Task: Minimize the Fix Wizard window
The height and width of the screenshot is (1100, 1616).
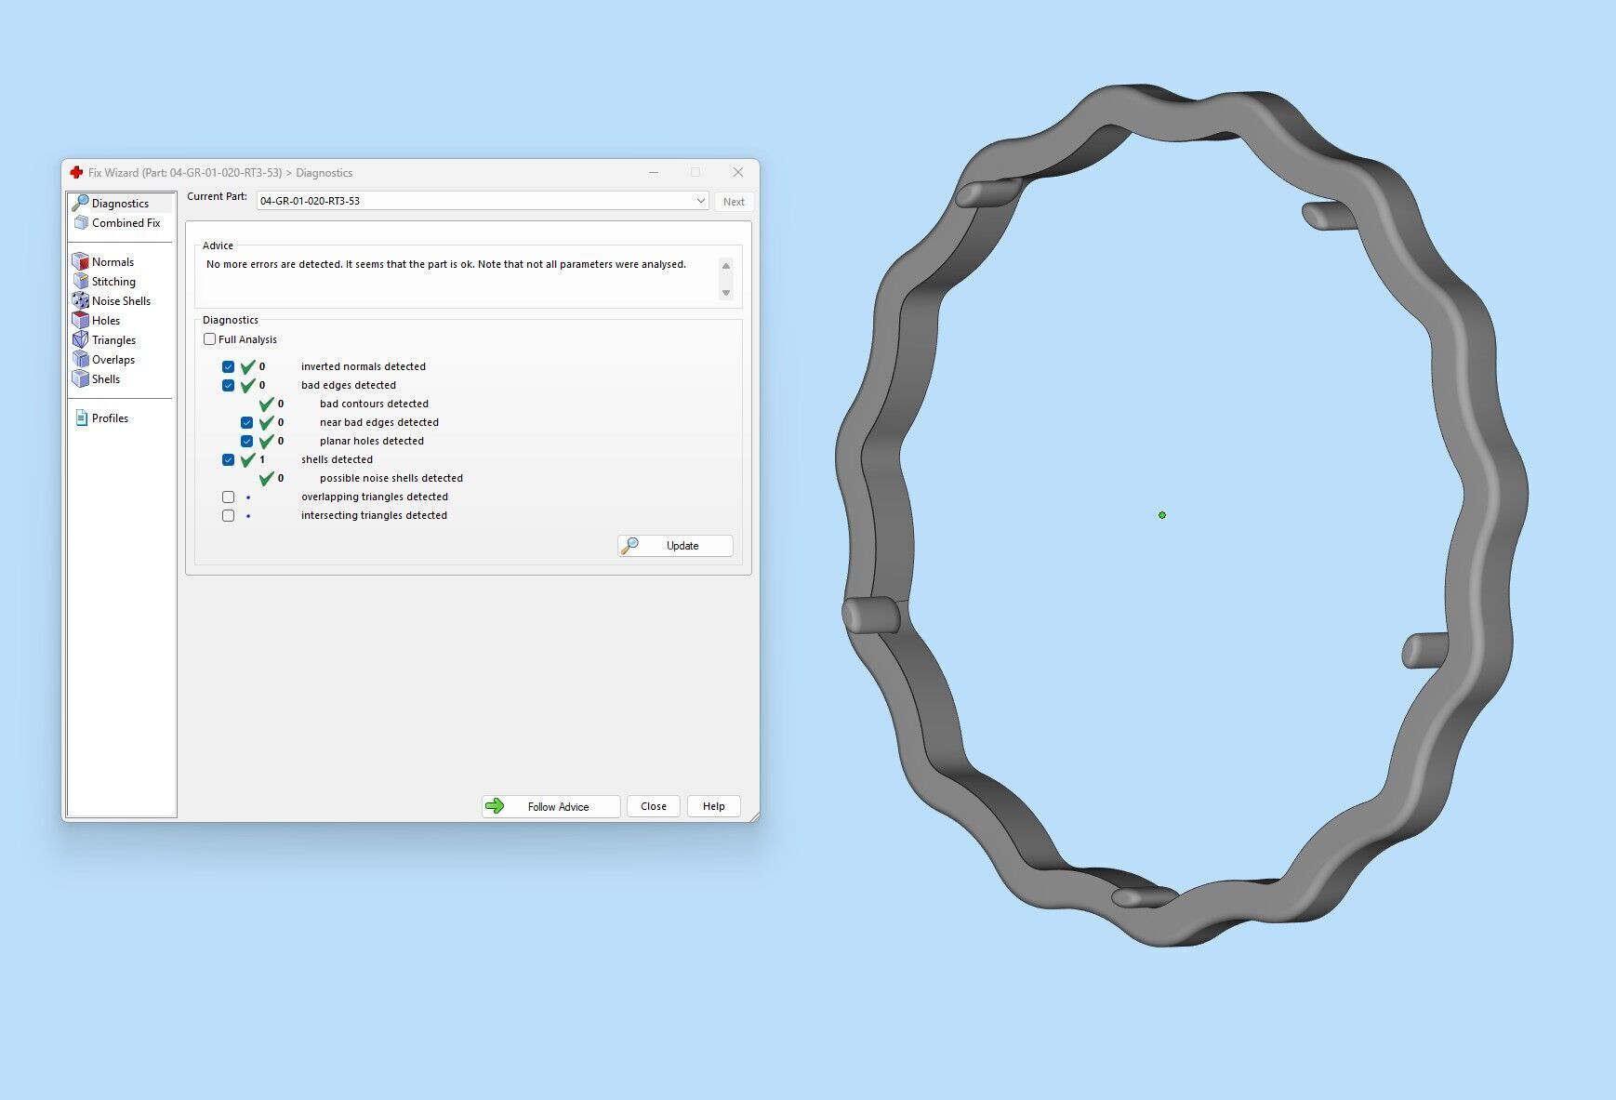Action: [654, 172]
